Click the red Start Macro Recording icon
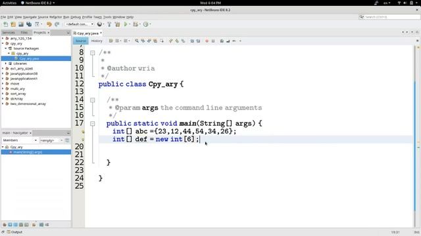421x236 pixels. tap(207, 41)
